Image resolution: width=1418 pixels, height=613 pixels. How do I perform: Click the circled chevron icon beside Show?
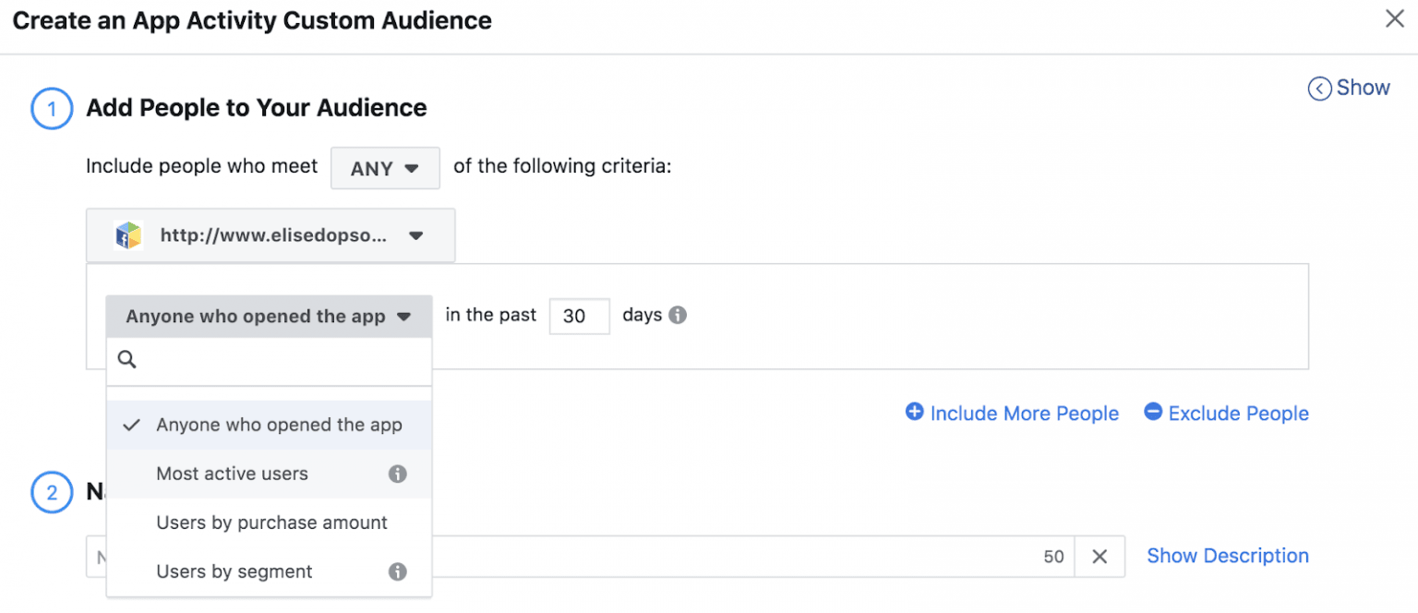(x=1320, y=89)
